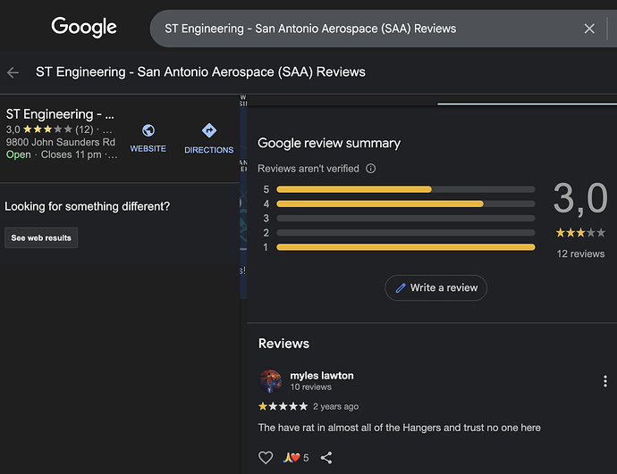Filter by 5-star rating bar

(x=405, y=189)
